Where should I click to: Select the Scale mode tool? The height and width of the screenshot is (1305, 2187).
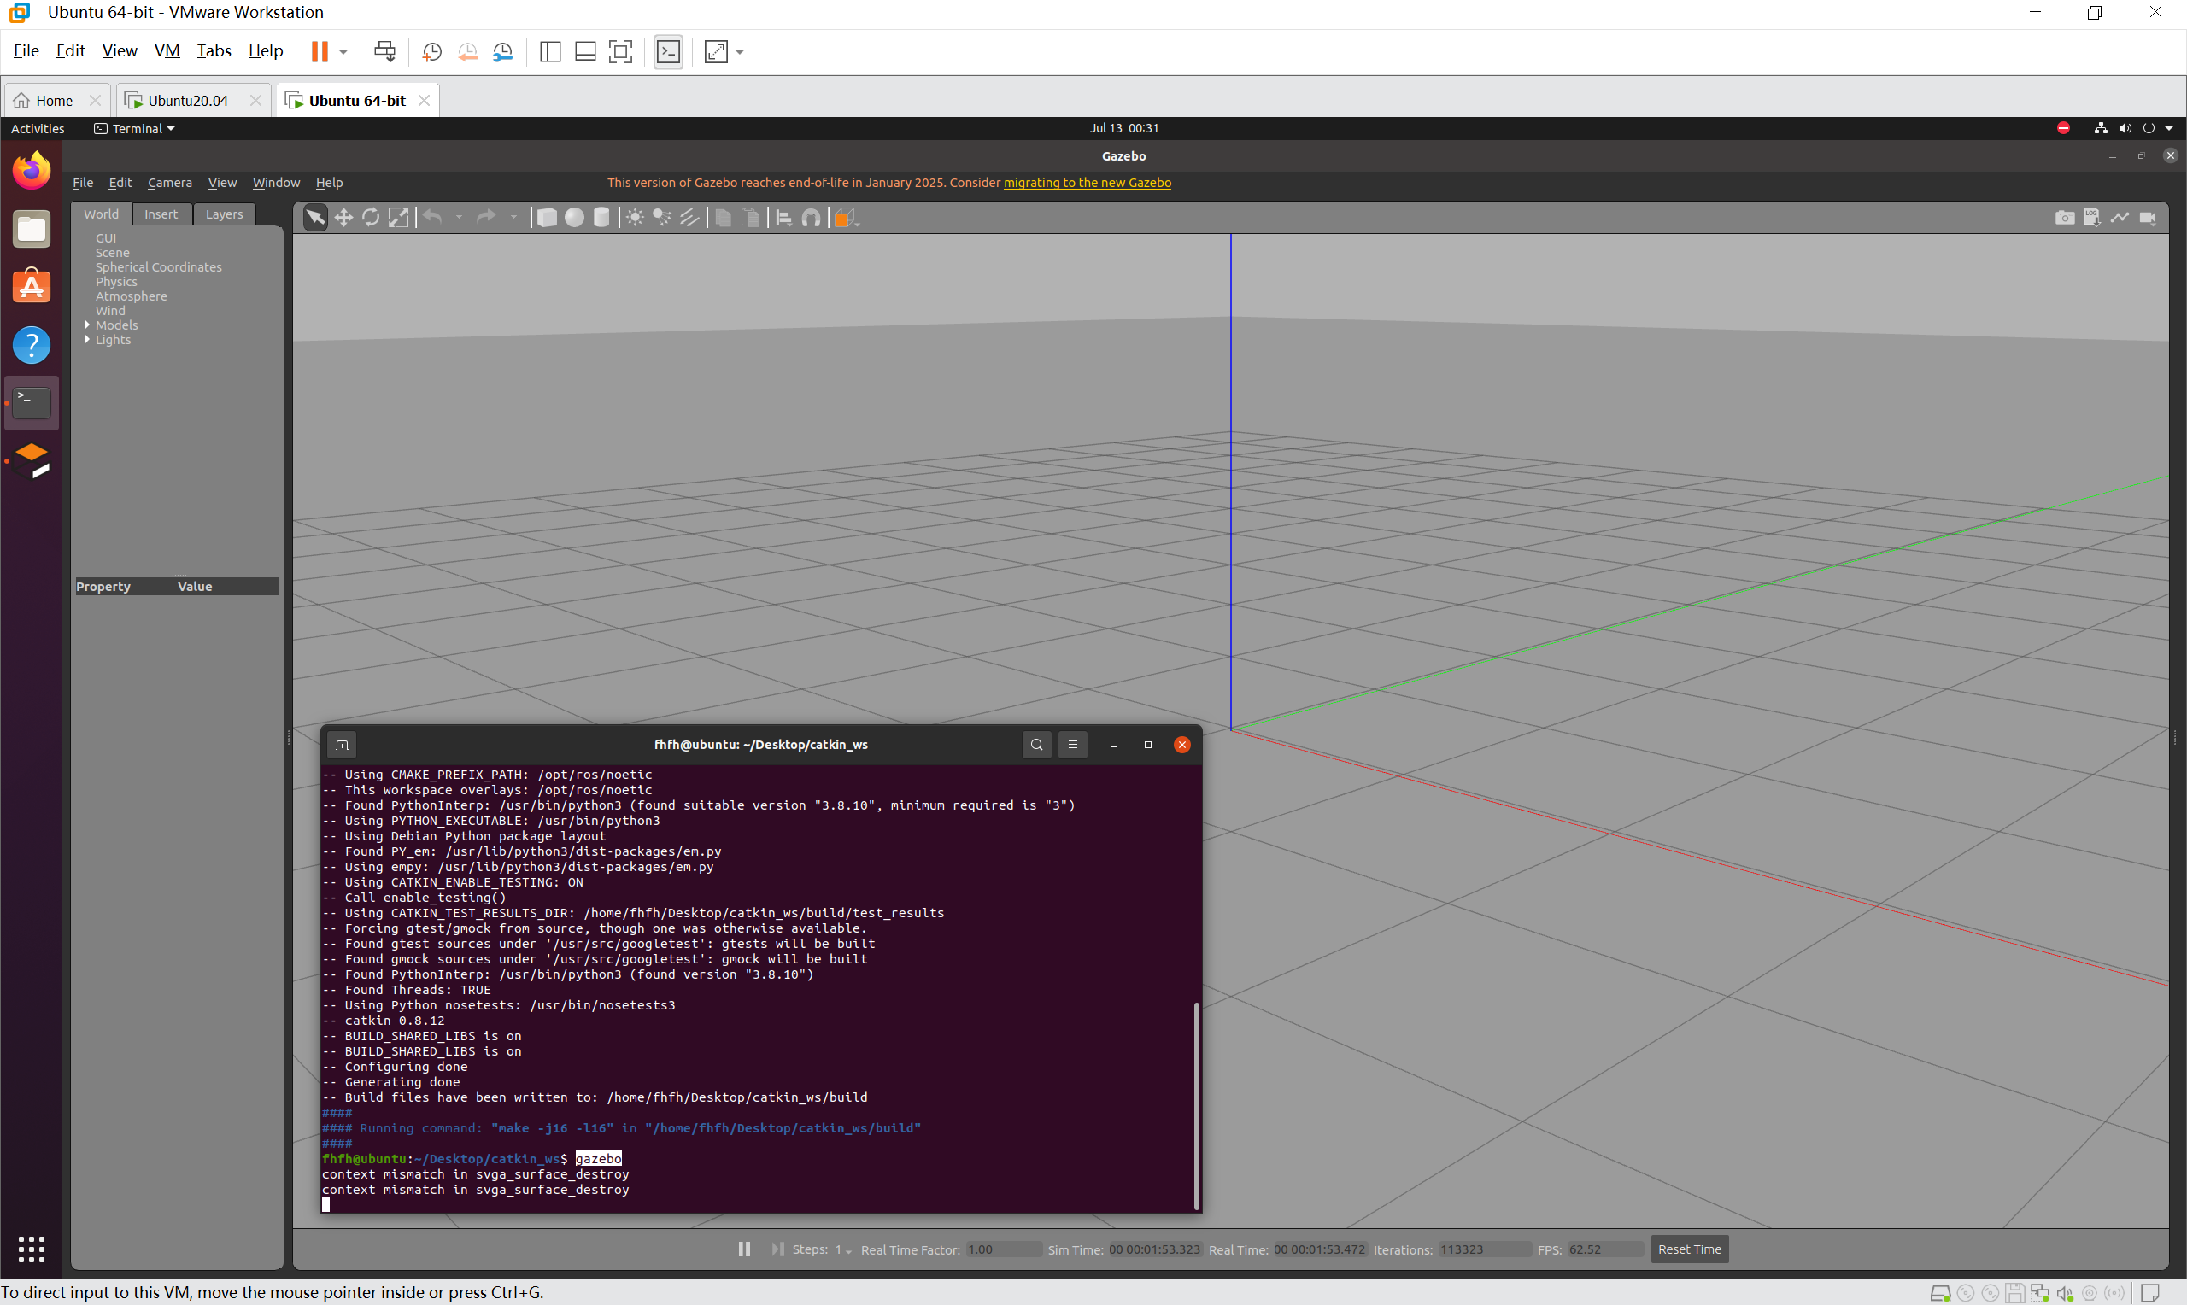pos(398,217)
